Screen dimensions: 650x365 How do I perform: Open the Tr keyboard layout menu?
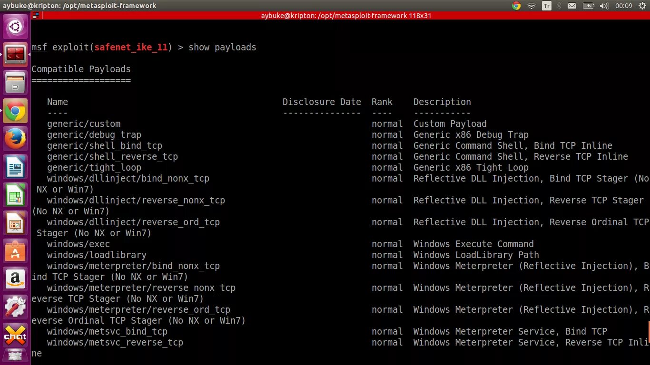547,6
